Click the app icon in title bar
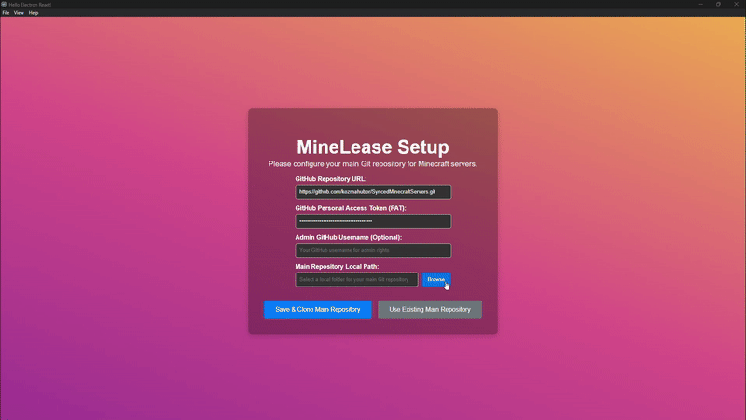 coord(4,5)
